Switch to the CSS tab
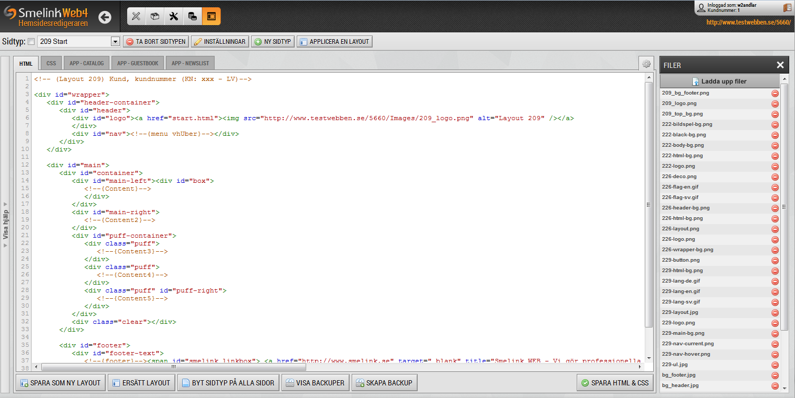The height and width of the screenshot is (398, 795). [x=51, y=63]
